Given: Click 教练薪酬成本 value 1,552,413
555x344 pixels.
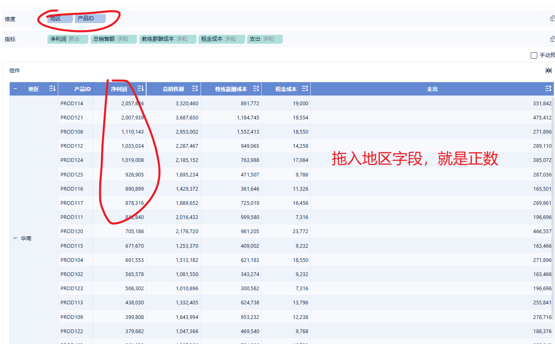Looking at the screenshot, I should point(248,132).
